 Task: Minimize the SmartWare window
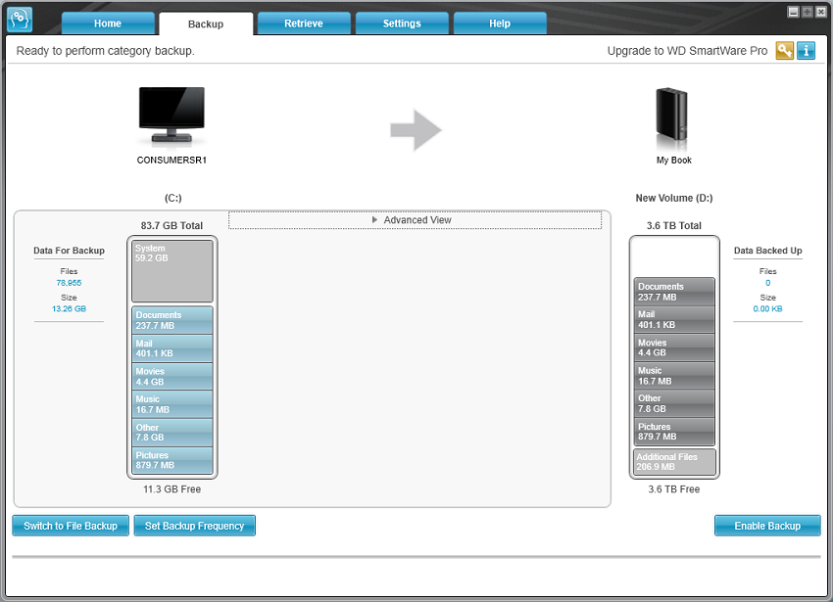point(793,12)
